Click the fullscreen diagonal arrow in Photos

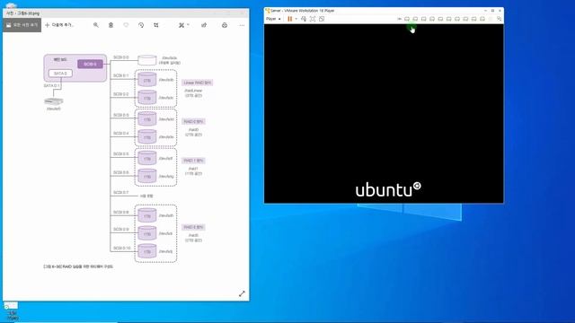(x=242, y=293)
